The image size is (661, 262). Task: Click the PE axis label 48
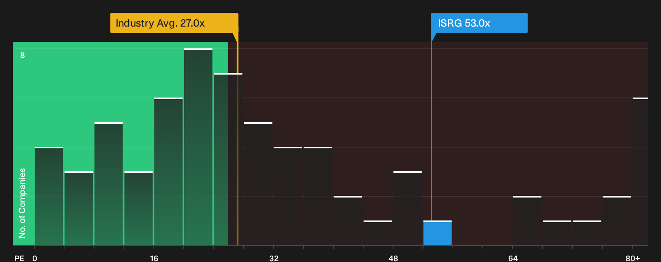(x=393, y=258)
